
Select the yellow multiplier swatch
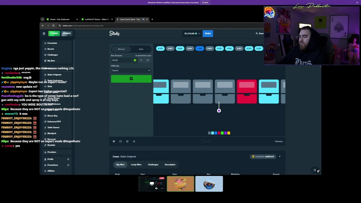click(x=229, y=133)
